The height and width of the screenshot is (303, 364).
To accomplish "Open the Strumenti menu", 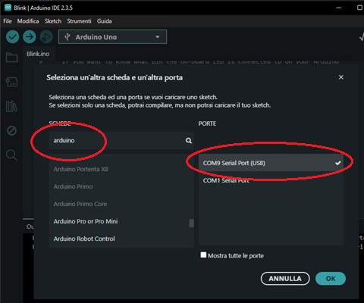I will 79,21.
